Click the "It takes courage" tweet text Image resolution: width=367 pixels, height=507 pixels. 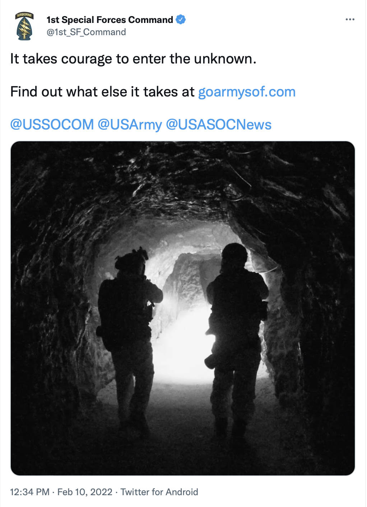pos(133,59)
